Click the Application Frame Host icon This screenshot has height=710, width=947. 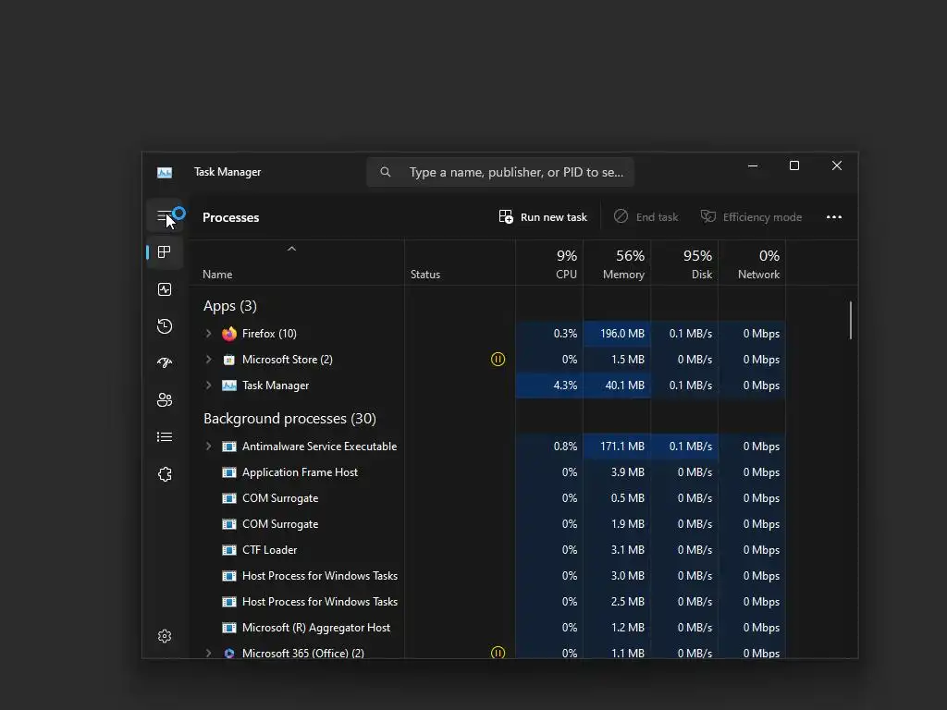[x=229, y=472]
